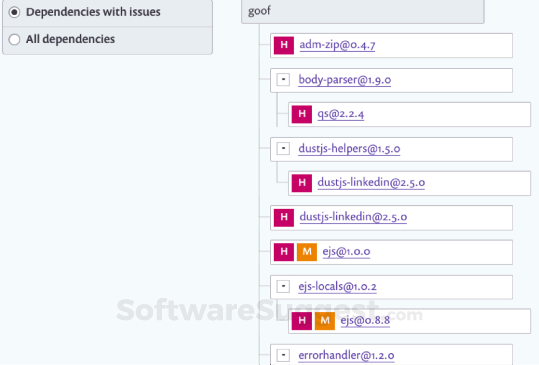
Task: Collapse the errorhandler@1.2.0 node
Action: (x=283, y=355)
